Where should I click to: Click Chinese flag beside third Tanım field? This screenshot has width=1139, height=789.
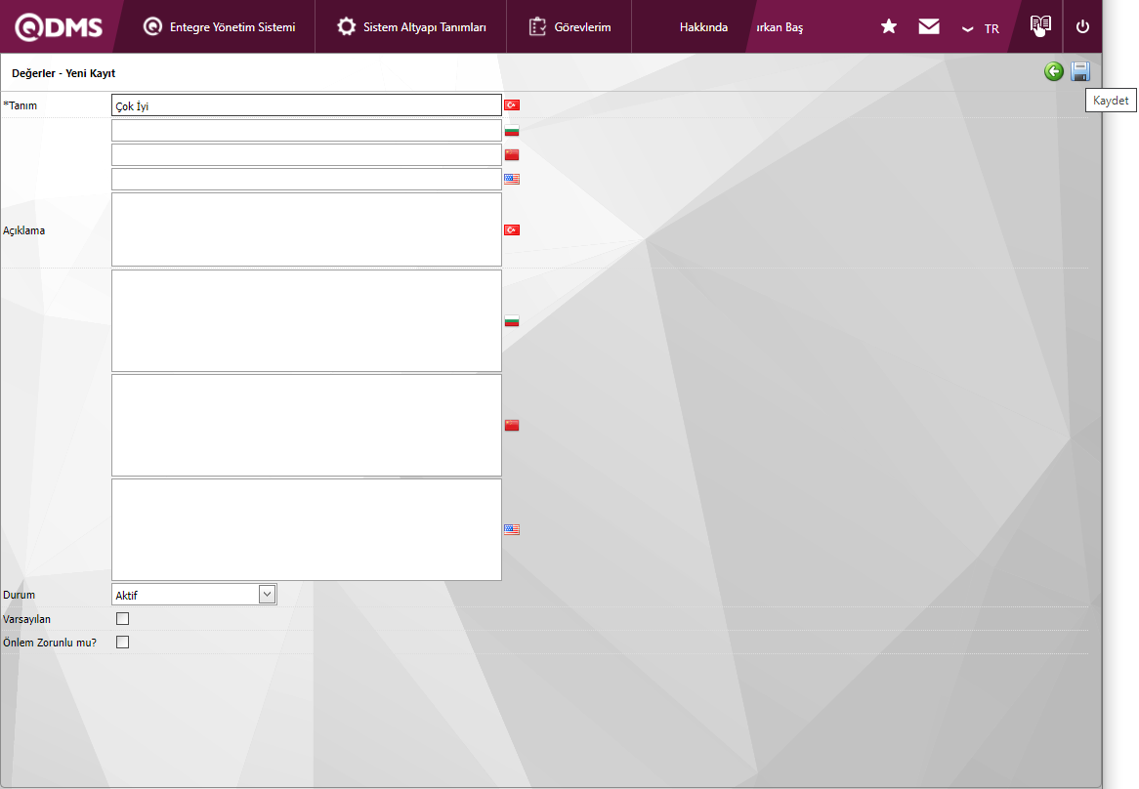512,154
